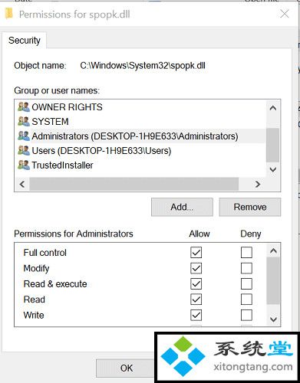Click permissions list vertical scrollbar thumb

point(273,280)
